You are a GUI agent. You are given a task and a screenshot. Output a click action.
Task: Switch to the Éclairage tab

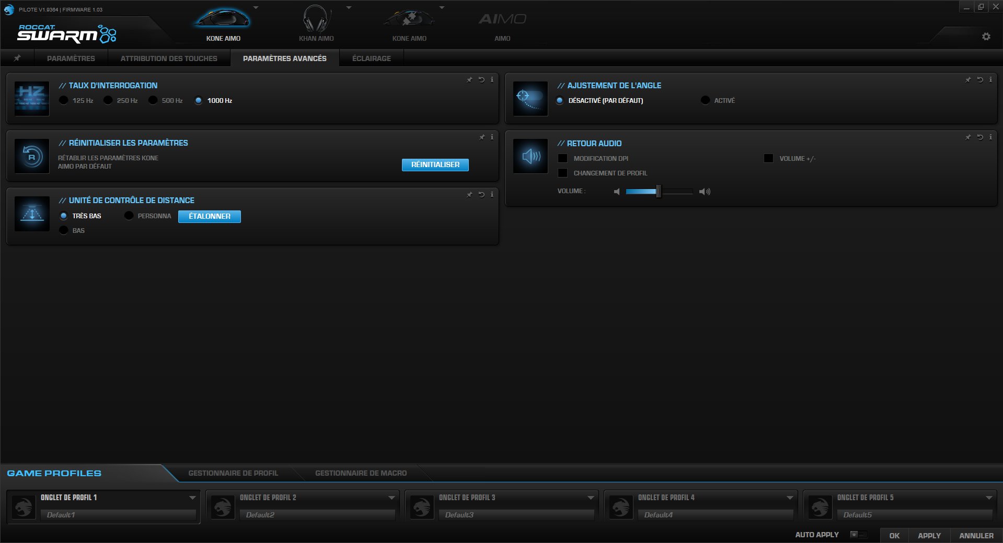[x=371, y=58]
